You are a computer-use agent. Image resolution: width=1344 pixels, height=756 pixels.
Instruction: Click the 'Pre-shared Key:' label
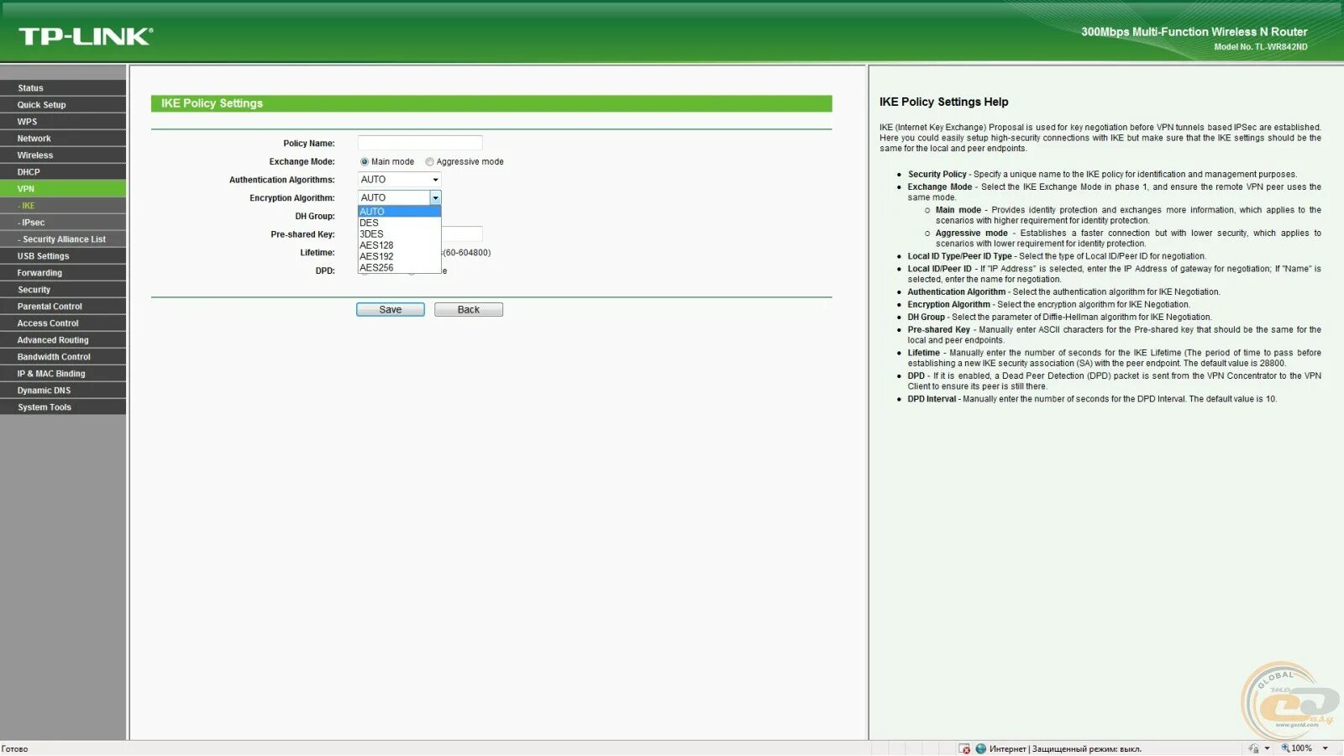coord(302,235)
